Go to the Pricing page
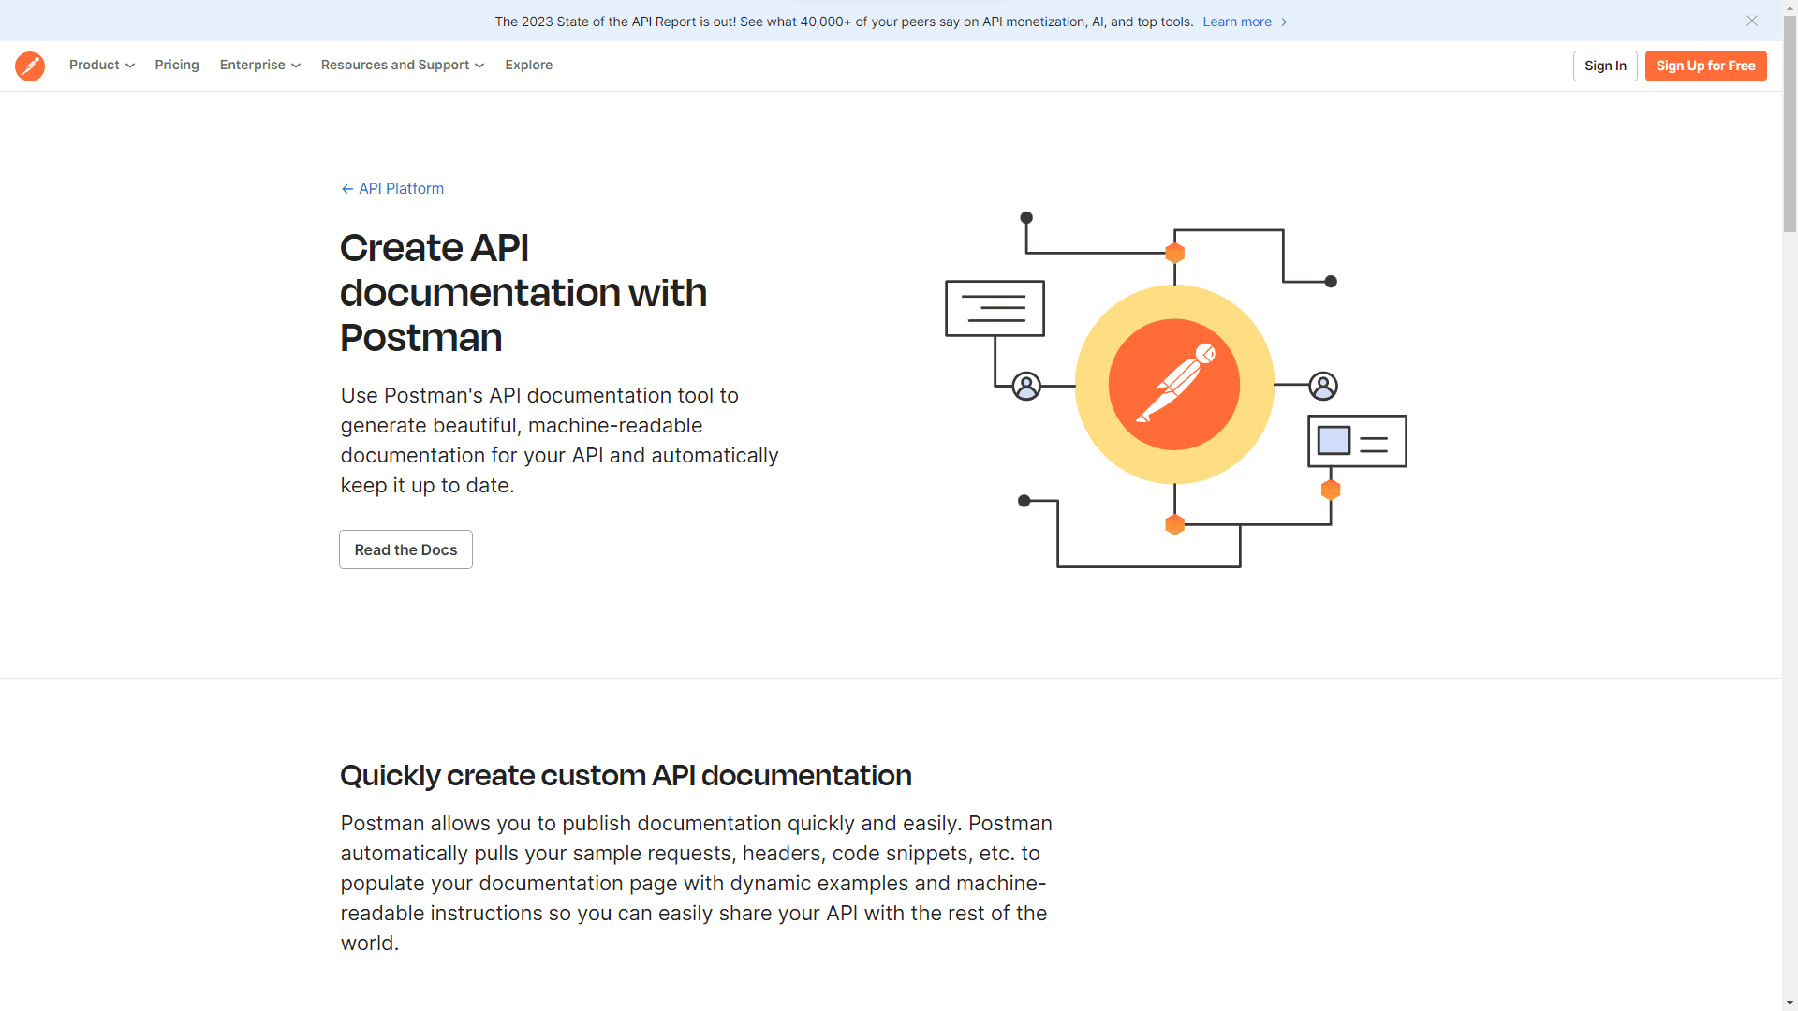 177,66
